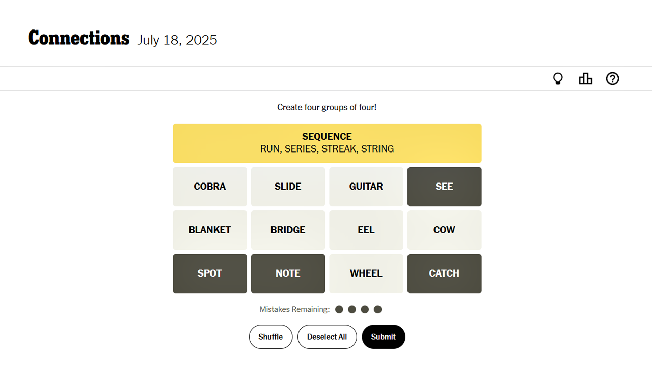Click the solved SEQUENCE group banner
The height and width of the screenshot is (366, 652).
[x=327, y=143]
